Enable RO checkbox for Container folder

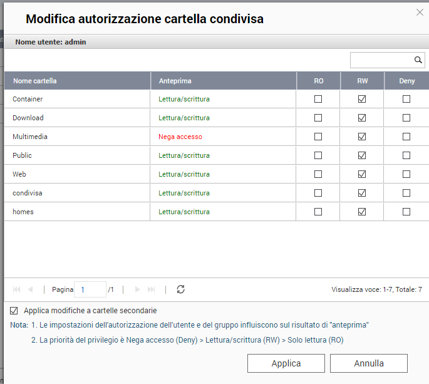318,99
